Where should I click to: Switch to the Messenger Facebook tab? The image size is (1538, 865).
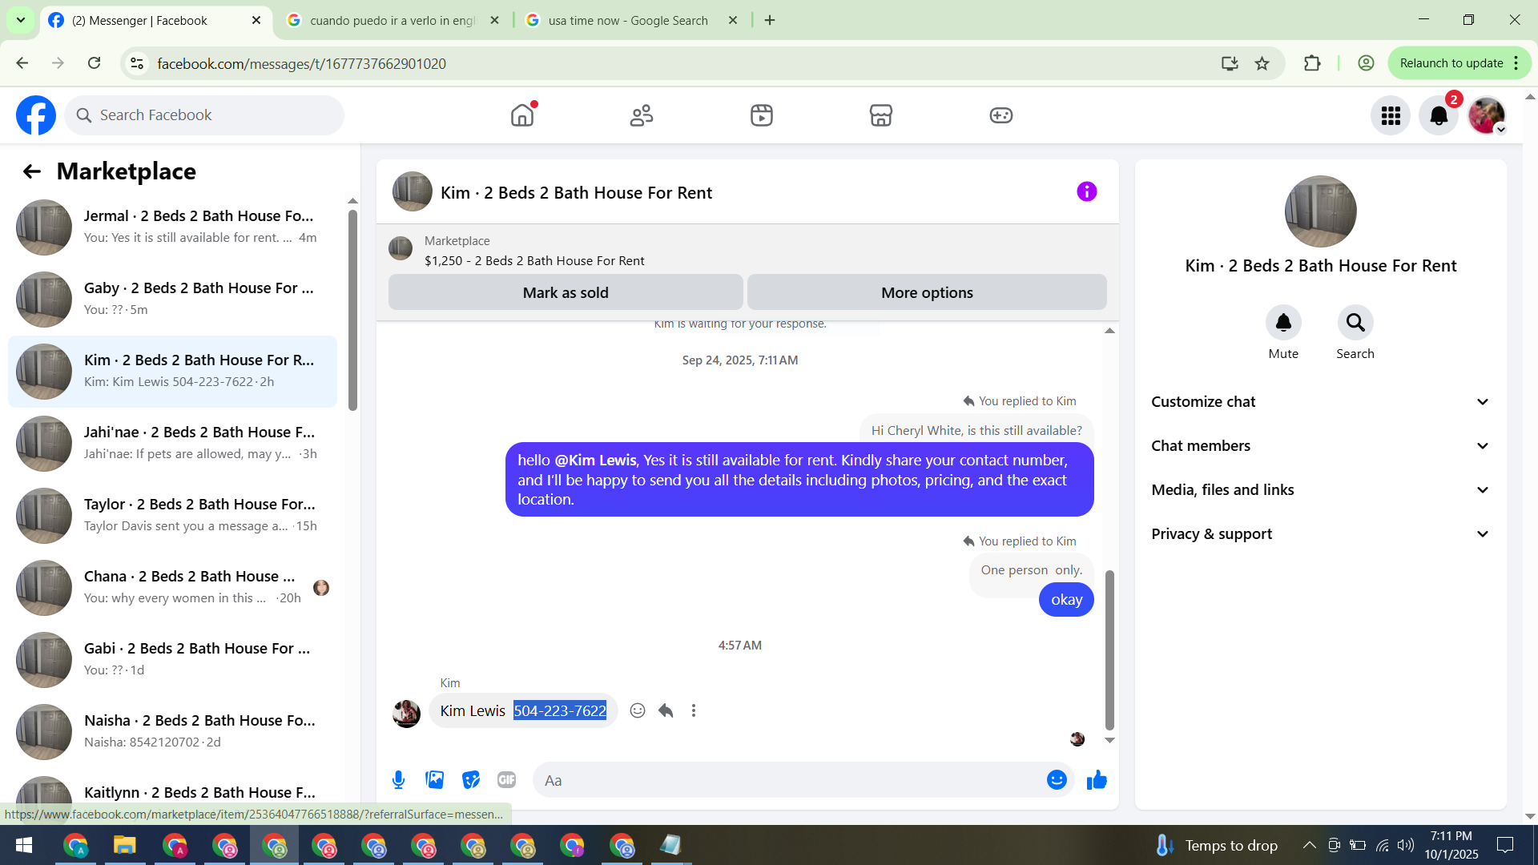click(156, 20)
